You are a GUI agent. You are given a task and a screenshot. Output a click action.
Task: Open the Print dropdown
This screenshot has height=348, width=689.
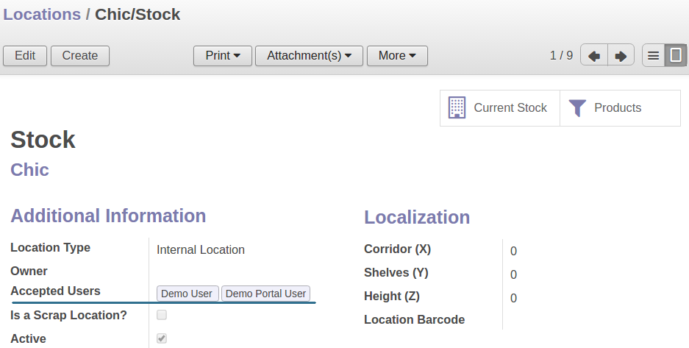(222, 56)
